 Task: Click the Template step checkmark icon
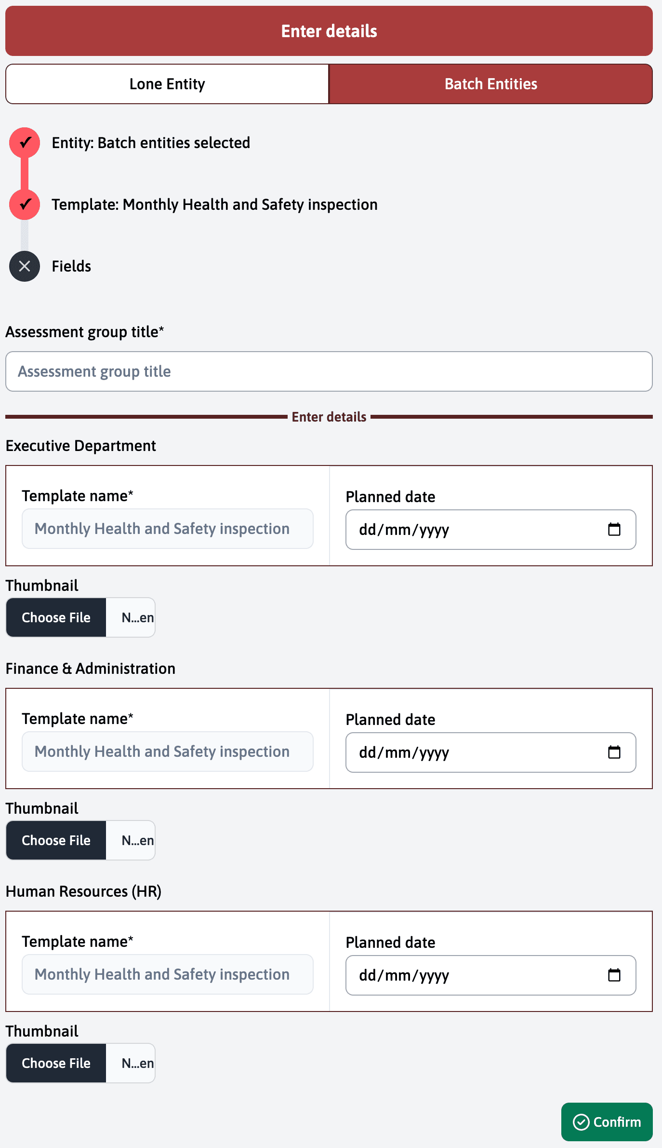[25, 205]
